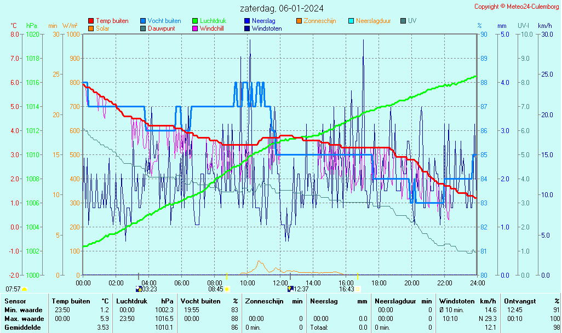Click the 16:43 sunset marker label
Viewport: 562px width, 333px height.
click(x=346, y=289)
